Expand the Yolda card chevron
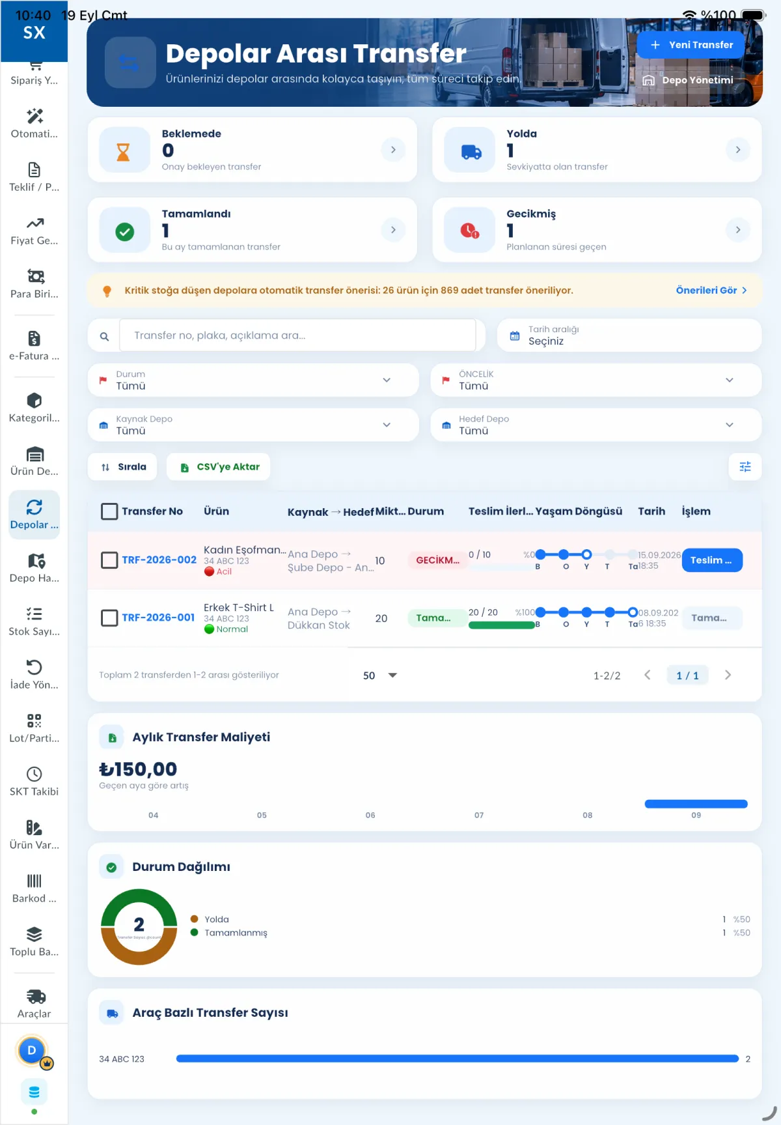The image size is (781, 1125). [737, 150]
